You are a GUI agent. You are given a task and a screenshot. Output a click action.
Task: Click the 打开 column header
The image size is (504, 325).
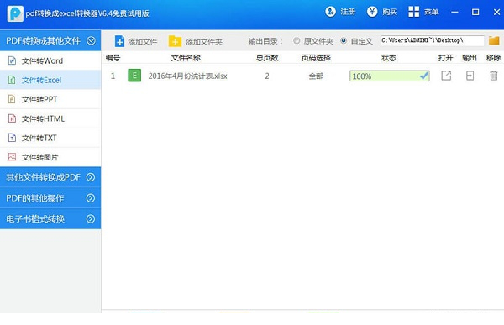(x=445, y=58)
